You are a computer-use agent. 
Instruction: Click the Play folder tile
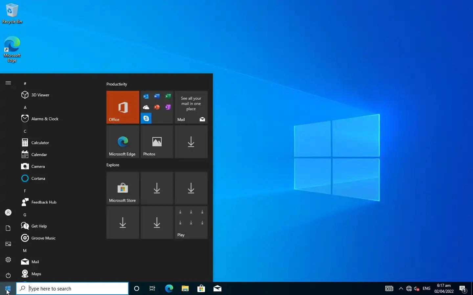191,222
